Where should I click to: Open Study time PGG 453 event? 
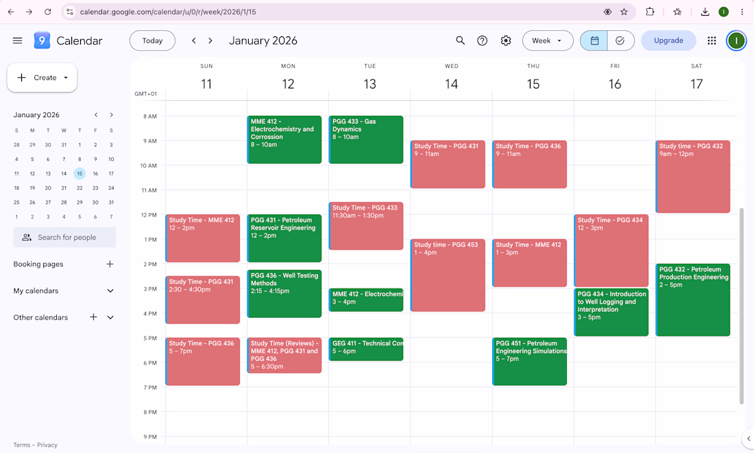pos(448,275)
